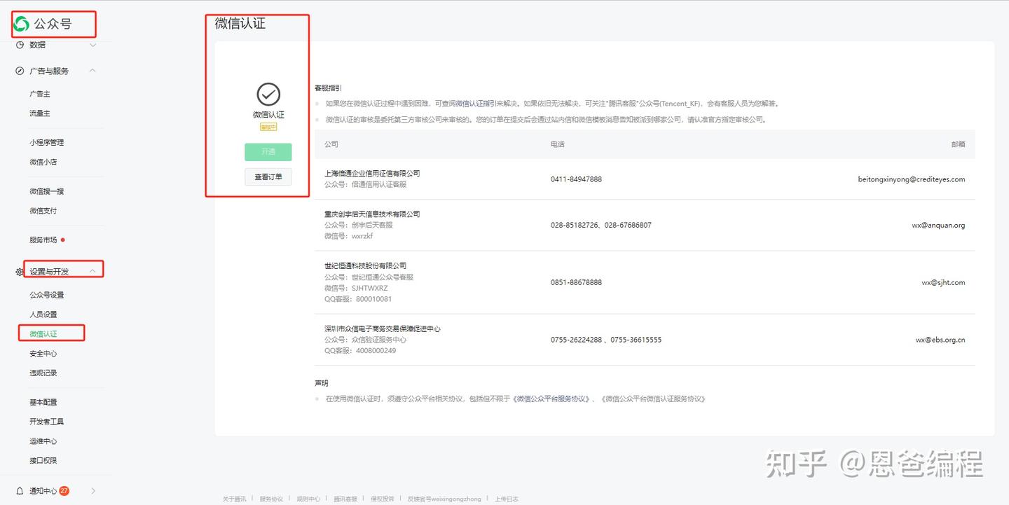The image size is (1009, 505).
Task: Open 运维中心 in the sidebar
Action: [x=43, y=441]
